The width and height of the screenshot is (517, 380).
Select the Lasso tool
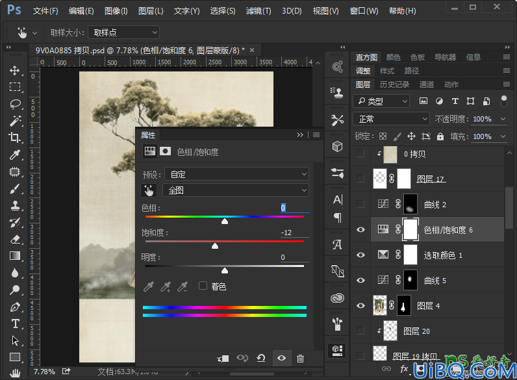click(15, 104)
